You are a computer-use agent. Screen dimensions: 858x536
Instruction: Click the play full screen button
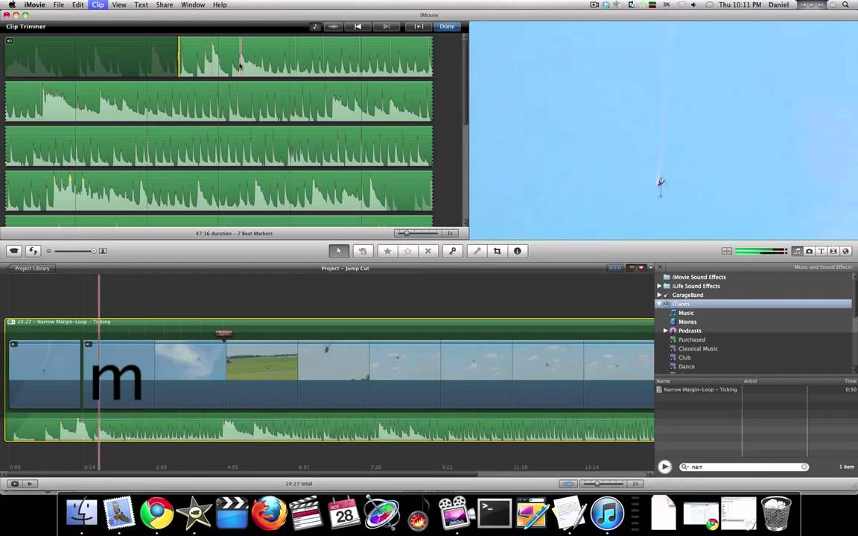pos(15,483)
